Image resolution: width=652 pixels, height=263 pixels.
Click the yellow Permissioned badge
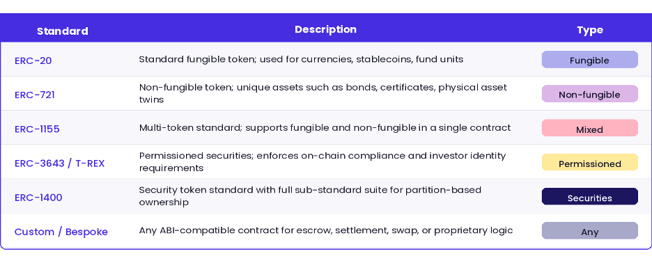pos(589,162)
